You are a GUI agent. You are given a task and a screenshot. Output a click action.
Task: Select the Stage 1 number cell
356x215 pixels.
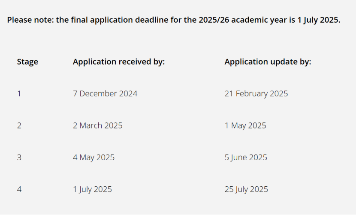coord(19,94)
